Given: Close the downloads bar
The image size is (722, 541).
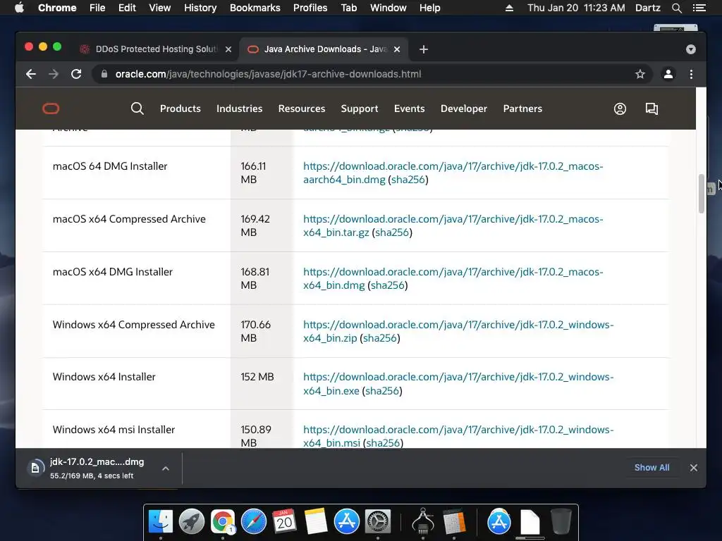Looking at the screenshot, I should [694, 468].
